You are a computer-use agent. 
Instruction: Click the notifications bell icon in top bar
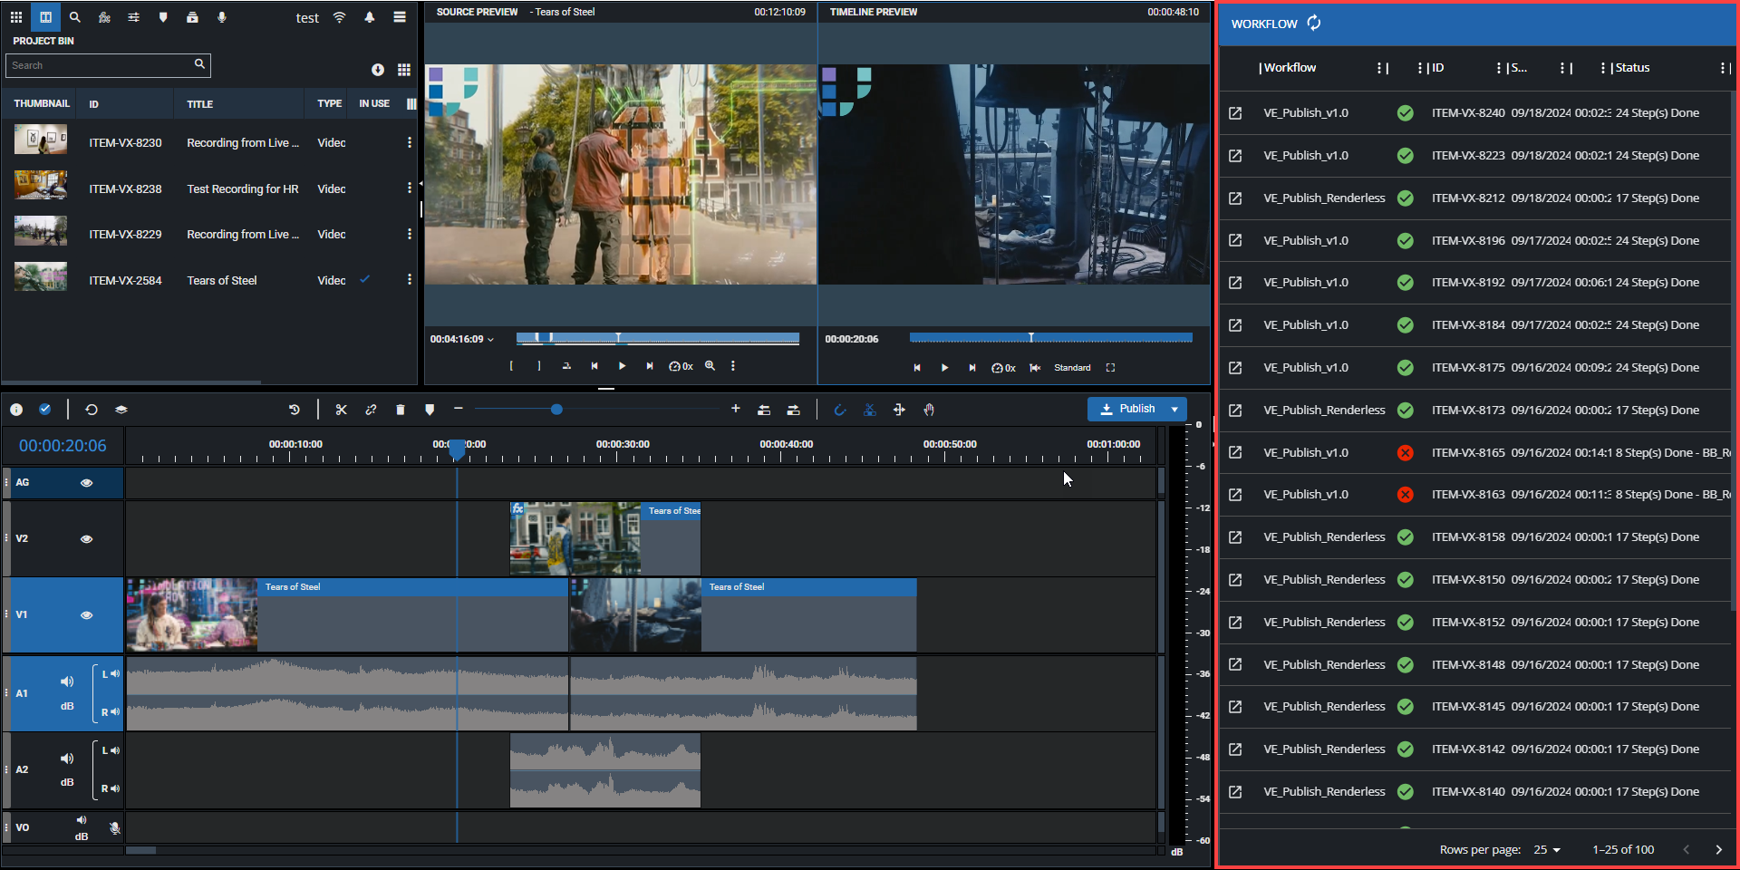[x=370, y=16]
